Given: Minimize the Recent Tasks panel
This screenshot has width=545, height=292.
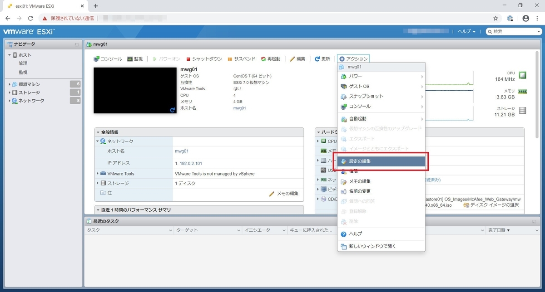Looking at the screenshot, I should tap(535, 221).
